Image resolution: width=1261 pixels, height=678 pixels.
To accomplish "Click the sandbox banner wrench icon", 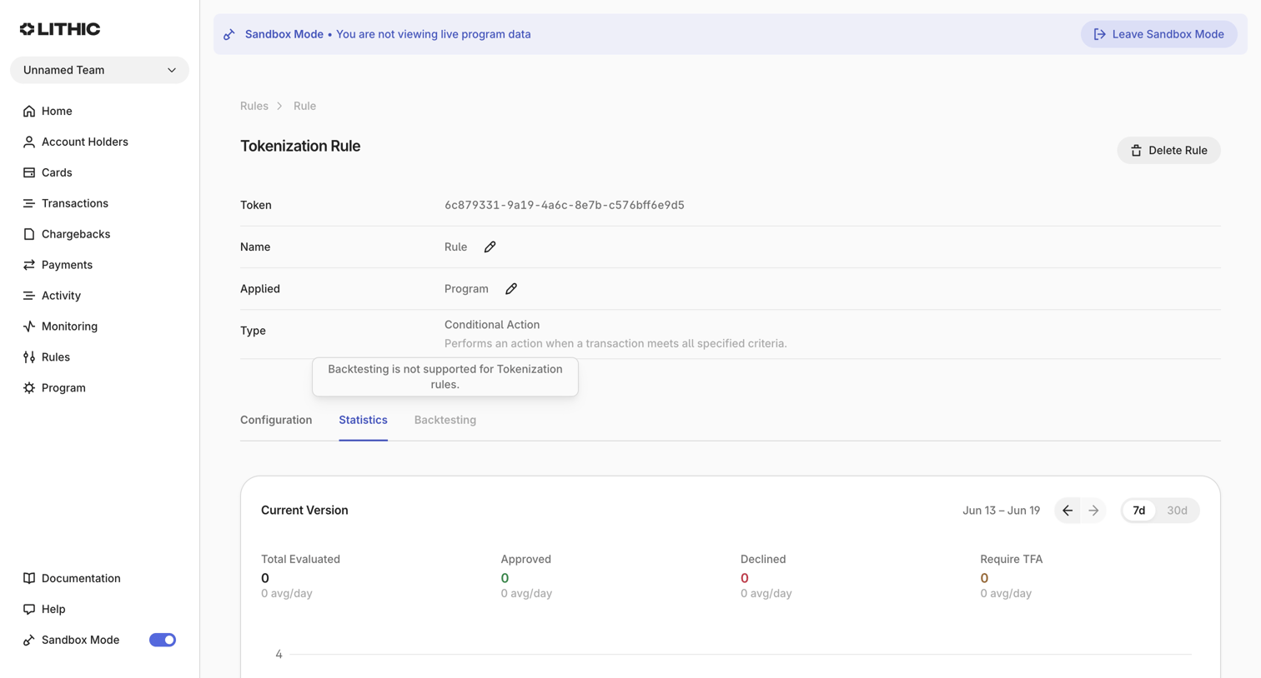I will 229,34.
